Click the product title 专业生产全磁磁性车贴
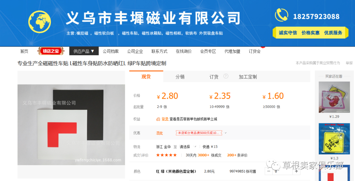The image size is (355, 181). coord(92,63)
